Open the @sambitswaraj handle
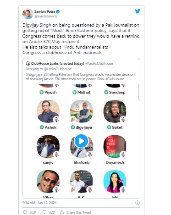The height and width of the screenshot is (215, 171). click(46, 16)
